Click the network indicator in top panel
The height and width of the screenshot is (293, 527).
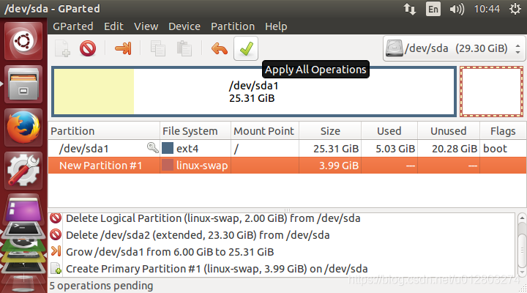[x=410, y=9]
